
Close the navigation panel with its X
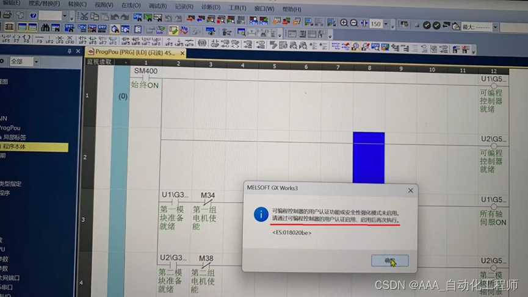(78, 51)
